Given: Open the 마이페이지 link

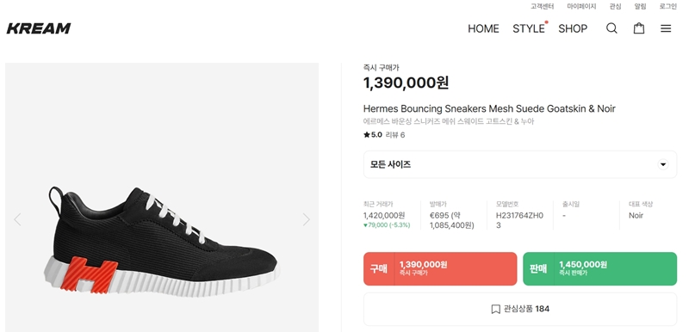Looking at the screenshot, I should [581, 6].
